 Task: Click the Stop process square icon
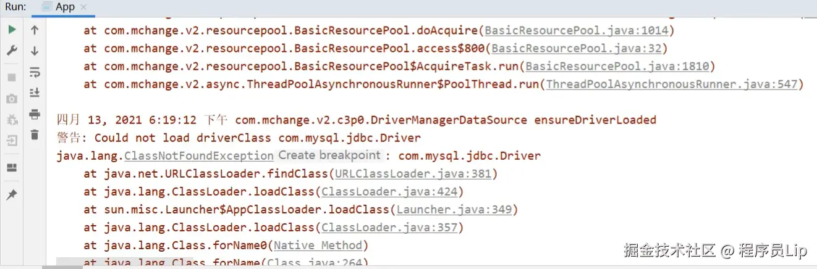click(12, 78)
